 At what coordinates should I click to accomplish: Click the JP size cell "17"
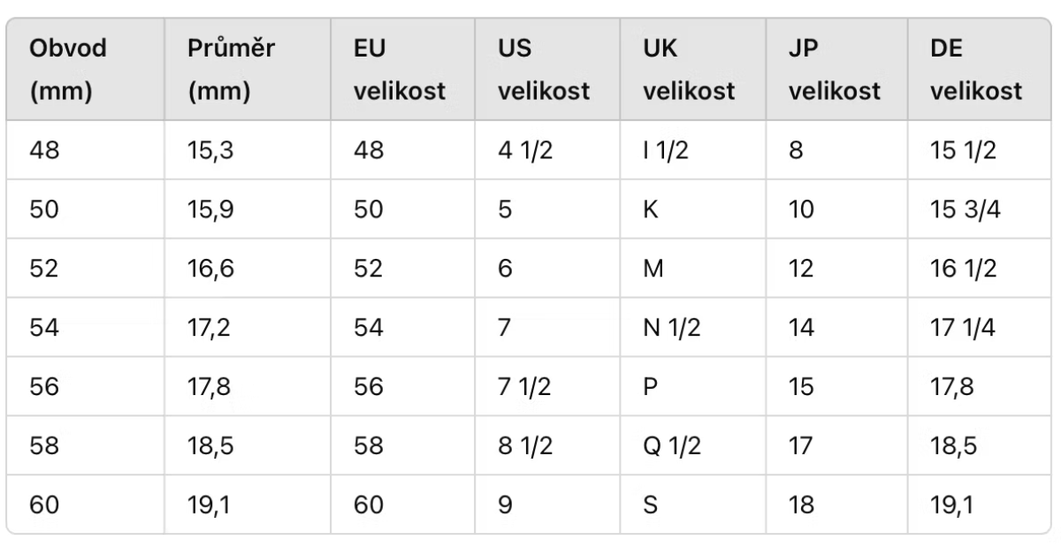[800, 446]
